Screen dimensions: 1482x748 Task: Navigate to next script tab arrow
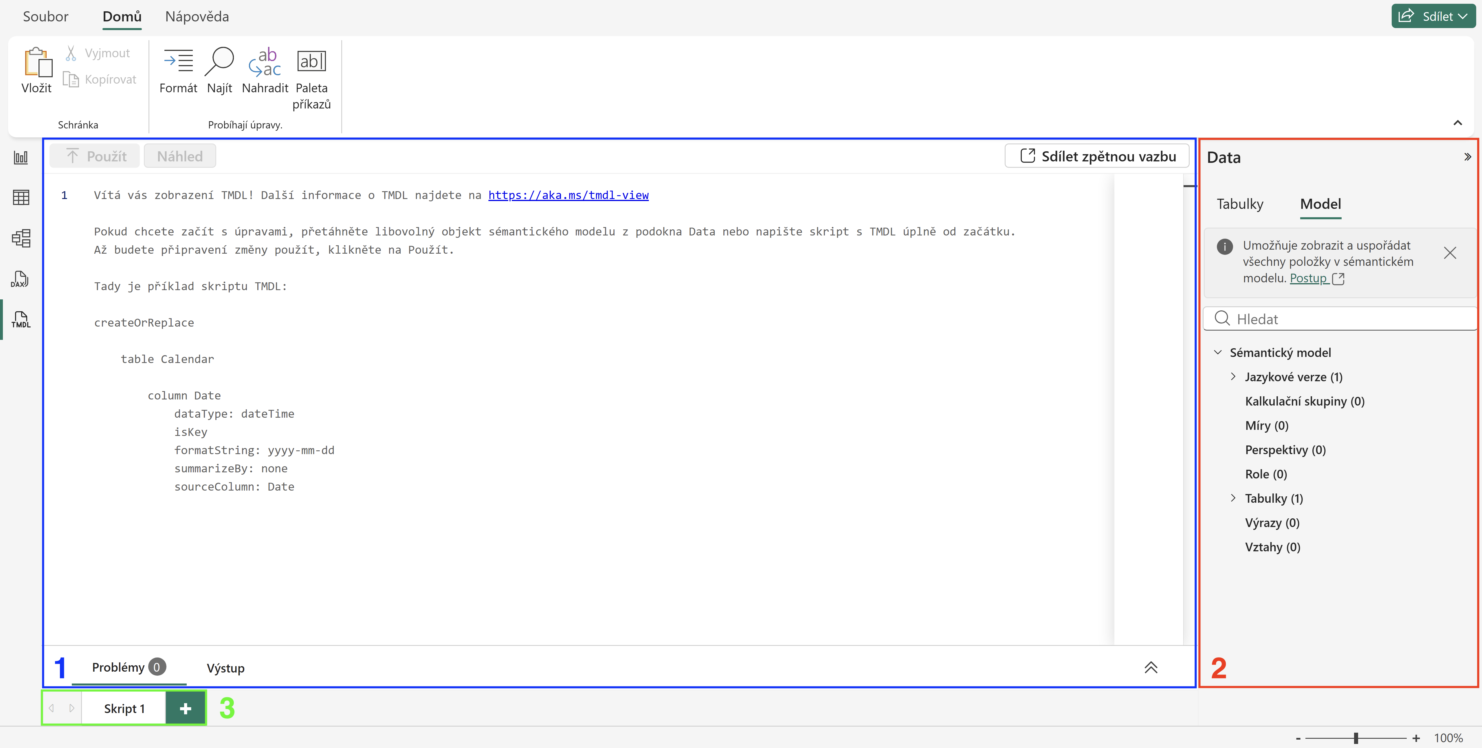[71, 708]
